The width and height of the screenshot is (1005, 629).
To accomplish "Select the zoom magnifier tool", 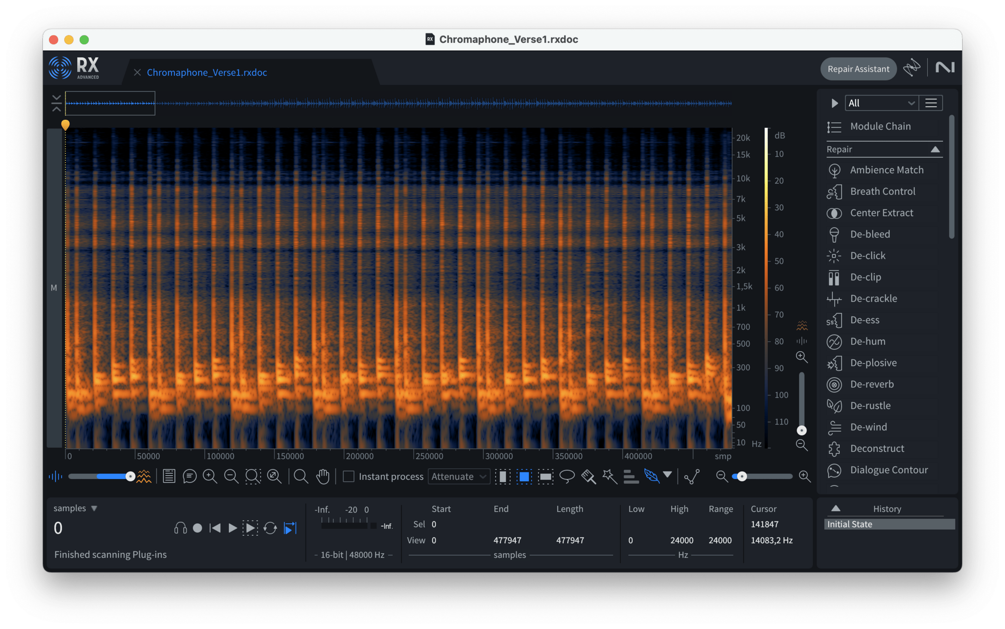I will coord(301,476).
